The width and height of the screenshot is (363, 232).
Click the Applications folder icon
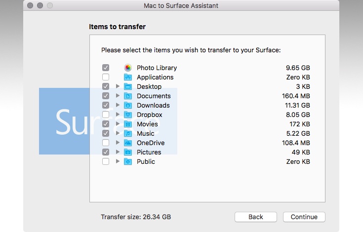point(128,77)
